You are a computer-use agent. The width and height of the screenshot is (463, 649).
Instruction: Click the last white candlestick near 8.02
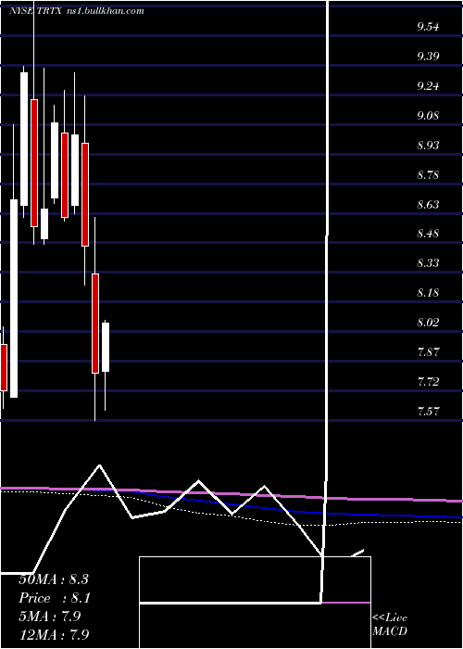coord(106,348)
